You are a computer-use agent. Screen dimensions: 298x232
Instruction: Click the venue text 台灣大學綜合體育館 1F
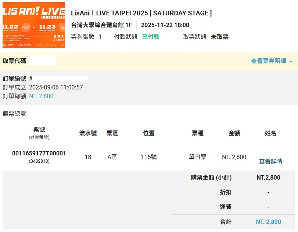tap(101, 25)
